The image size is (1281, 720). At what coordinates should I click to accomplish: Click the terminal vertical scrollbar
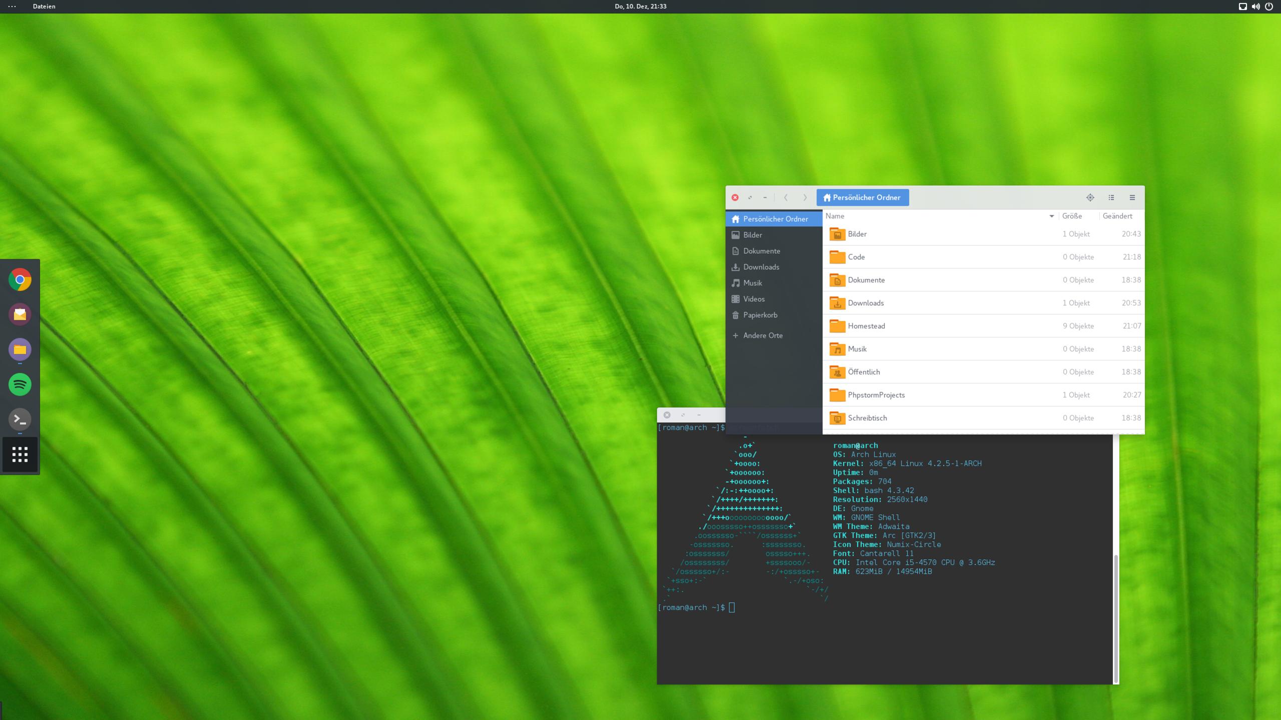coord(1116,618)
